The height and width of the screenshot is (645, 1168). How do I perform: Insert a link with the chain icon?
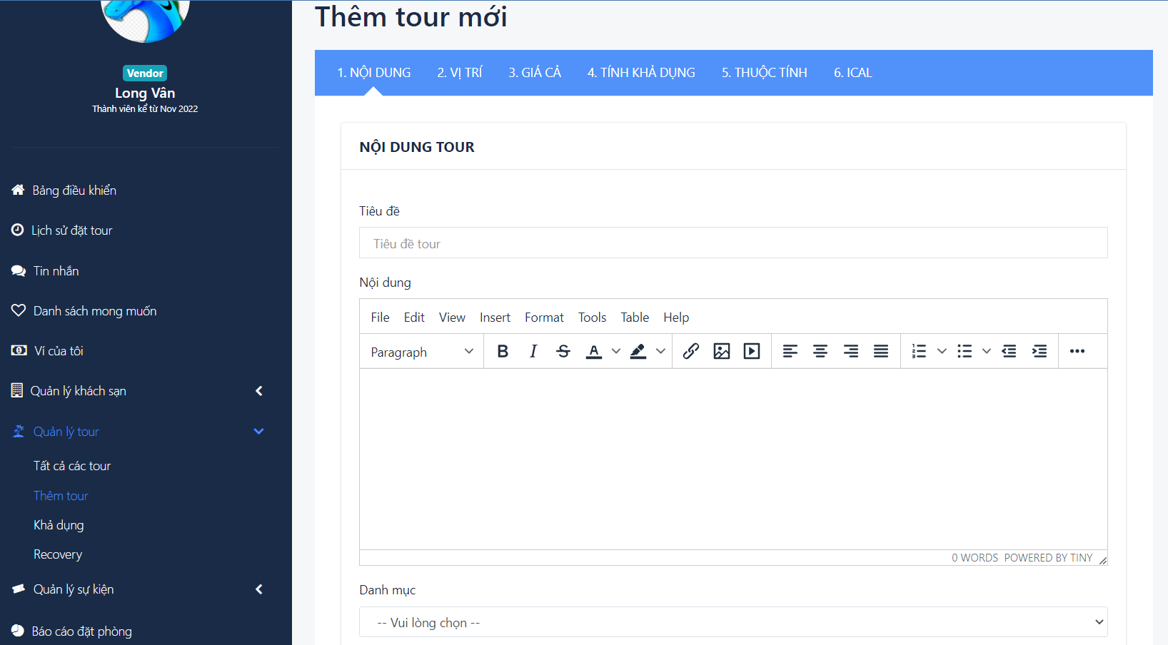point(691,351)
